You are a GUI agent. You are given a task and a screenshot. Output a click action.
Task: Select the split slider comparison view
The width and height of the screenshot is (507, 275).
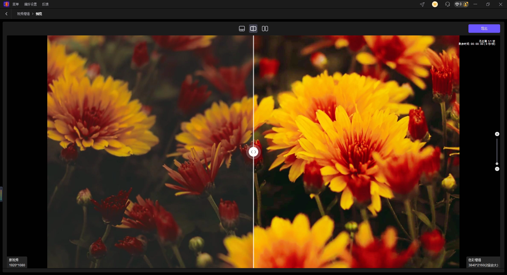[x=253, y=29]
